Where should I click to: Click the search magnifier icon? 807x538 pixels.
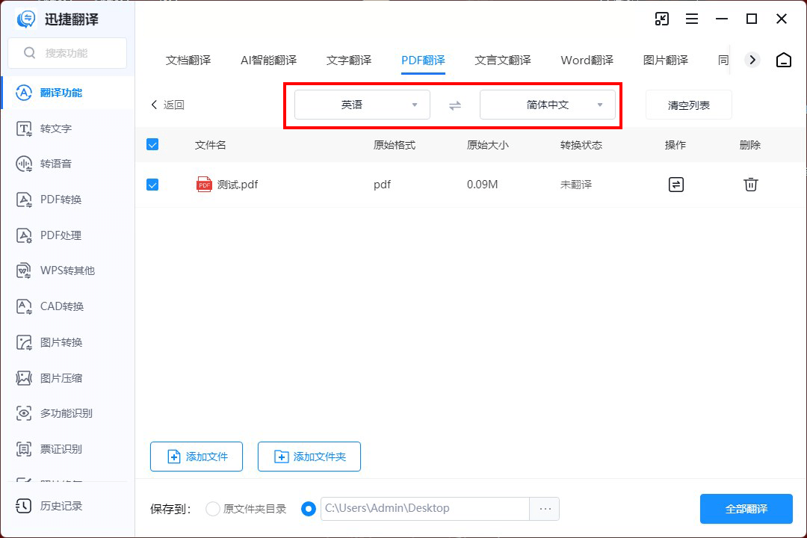(30, 53)
